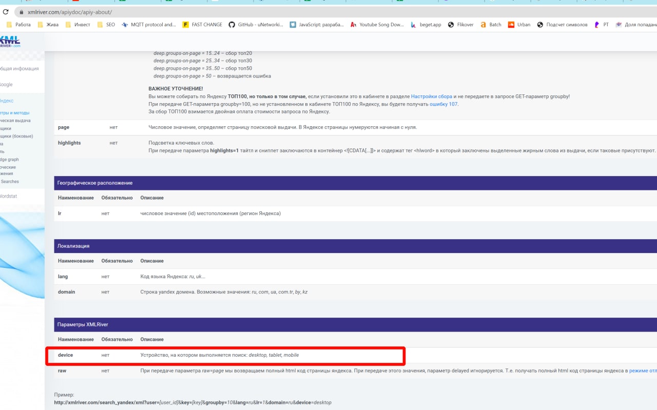
Task: Click the lr description about регион Яндекса
Action: point(210,213)
